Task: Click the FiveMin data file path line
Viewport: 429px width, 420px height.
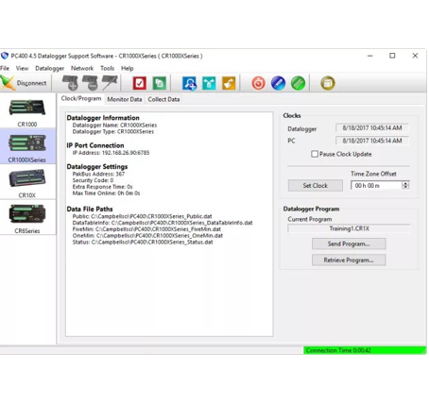Action: tap(146, 229)
